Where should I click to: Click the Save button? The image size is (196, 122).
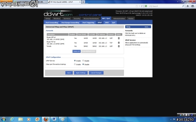(69, 73)
